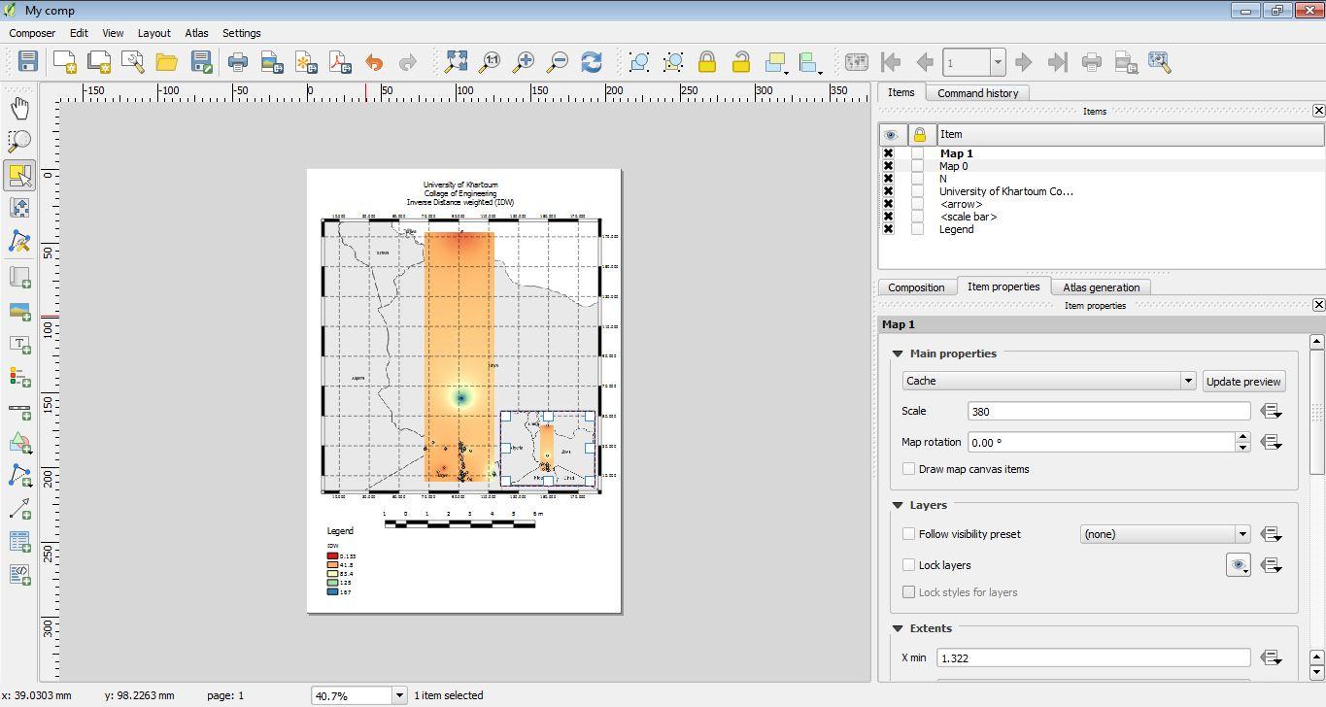Refresh the composer view
The width and height of the screenshot is (1326, 707).
click(x=592, y=62)
